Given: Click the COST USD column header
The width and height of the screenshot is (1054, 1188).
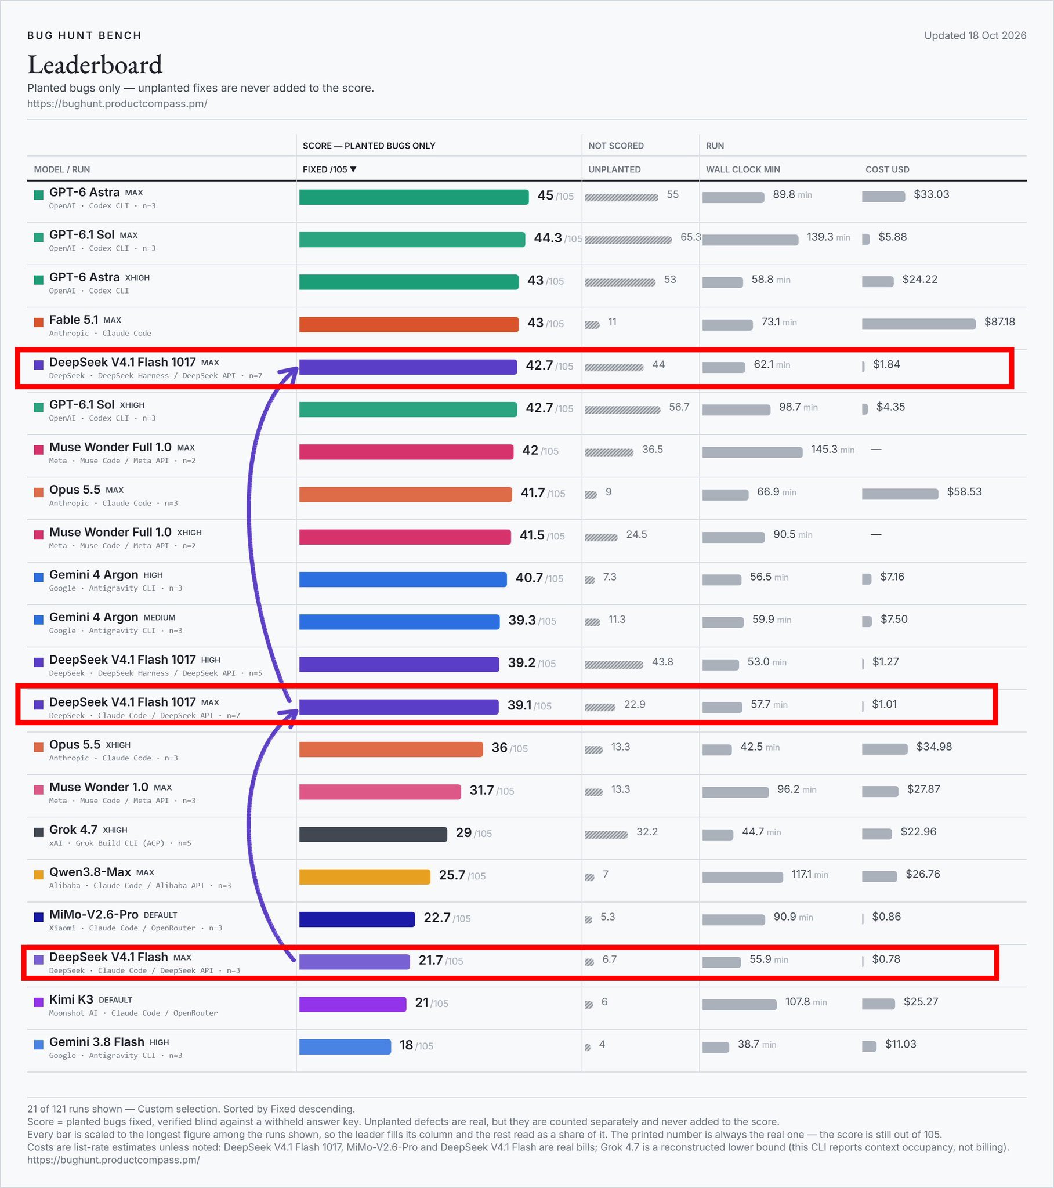Looking at the screenshot, I should pos(887,169).
